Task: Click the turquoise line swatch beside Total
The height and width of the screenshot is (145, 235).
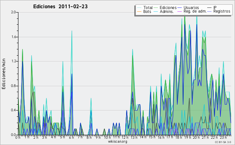Action: coord(139,8)
